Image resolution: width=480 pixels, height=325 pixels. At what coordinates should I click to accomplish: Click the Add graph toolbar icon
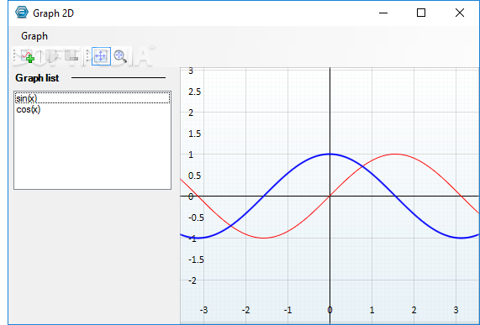[28, 56]
